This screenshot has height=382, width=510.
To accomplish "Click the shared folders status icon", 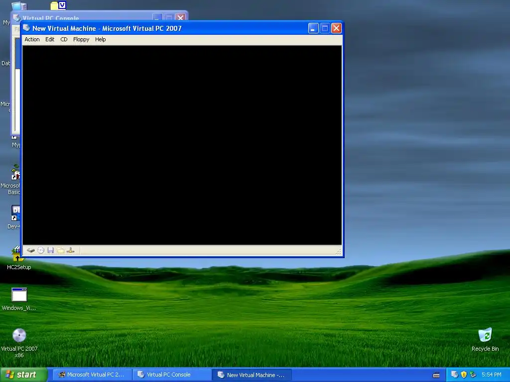I will pos(60,251).
